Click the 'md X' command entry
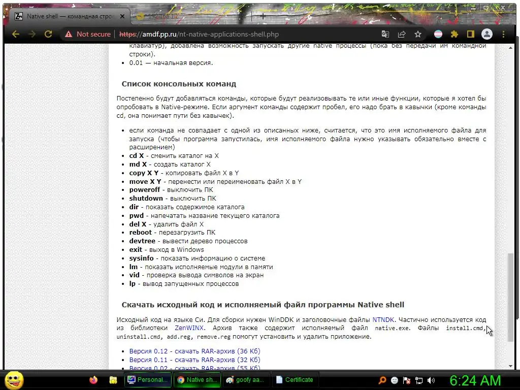The height and width of the screenshot is (390, 520). 170,165
